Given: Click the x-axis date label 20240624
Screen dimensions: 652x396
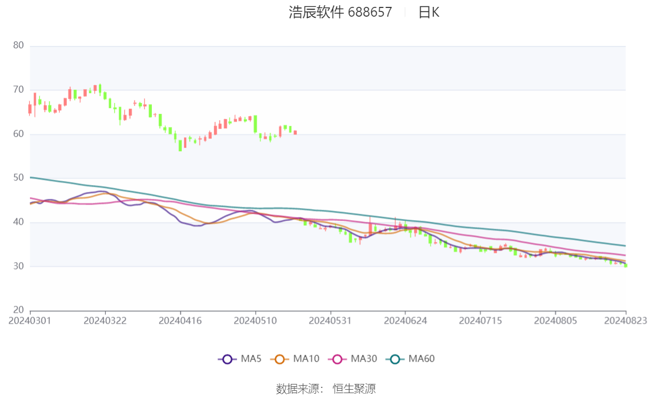Looking at the screenshot, I should click(x=405, y=321).
